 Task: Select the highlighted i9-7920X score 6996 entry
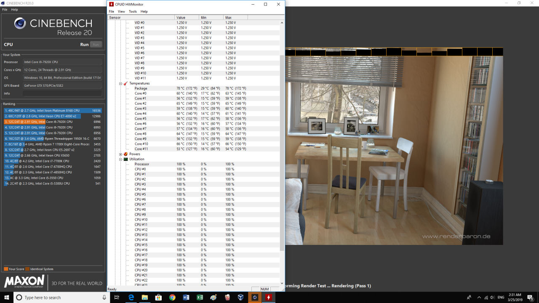click(53, 122)
